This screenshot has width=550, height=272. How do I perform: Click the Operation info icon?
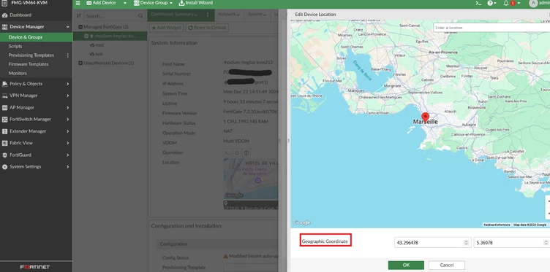(246, 153)
